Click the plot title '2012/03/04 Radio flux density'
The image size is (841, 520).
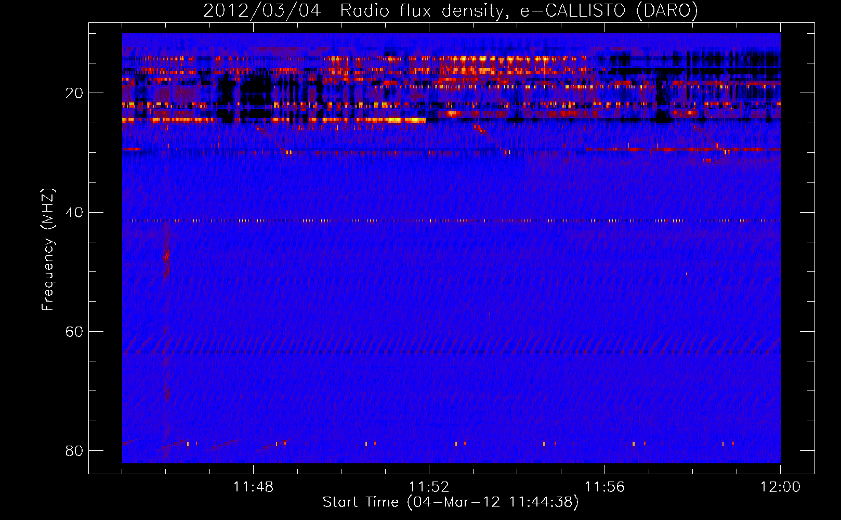(x=450, y=10)
